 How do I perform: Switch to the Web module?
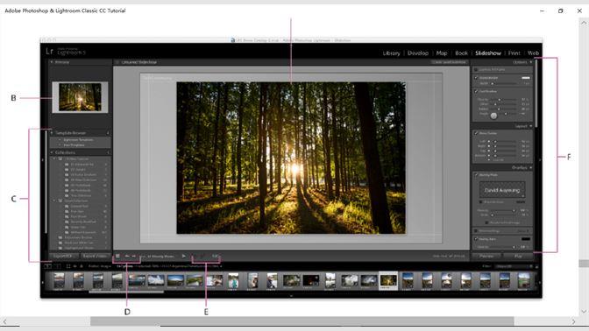(534, 53)
